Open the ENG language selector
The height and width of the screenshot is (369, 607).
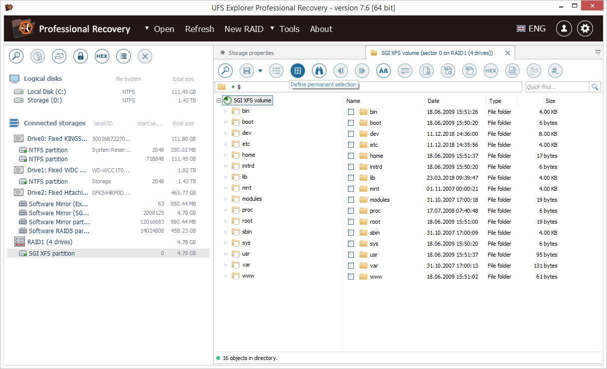(531, 28)
